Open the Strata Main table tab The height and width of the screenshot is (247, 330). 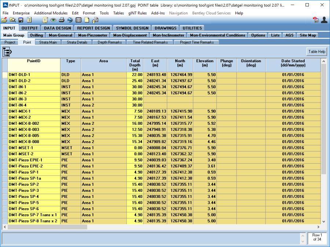(48, 42)
